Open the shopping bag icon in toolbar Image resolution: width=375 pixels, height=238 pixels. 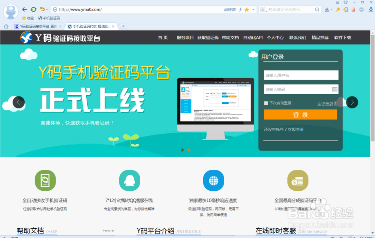(x=354, y=9)
